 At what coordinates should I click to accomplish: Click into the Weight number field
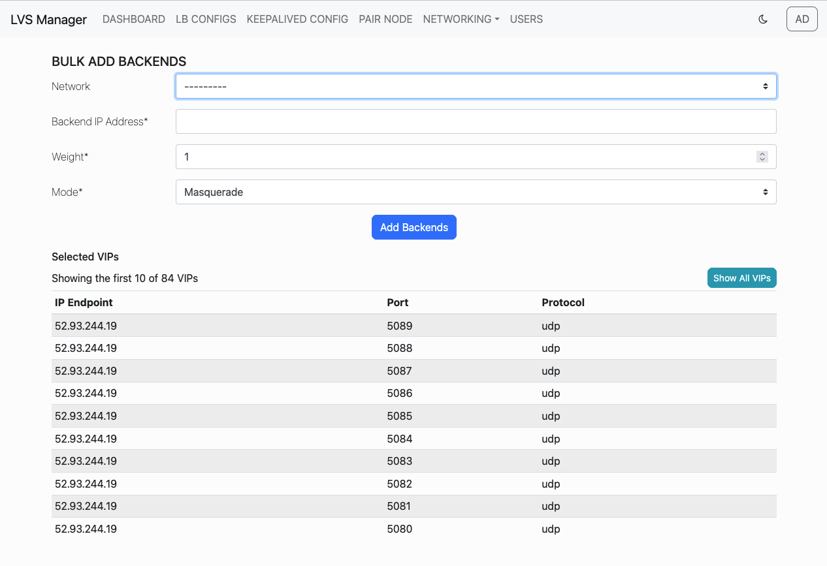click(x=476, y=157)
